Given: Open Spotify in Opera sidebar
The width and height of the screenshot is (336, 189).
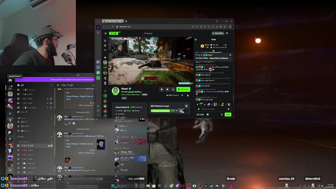Looking at the screenshot, I should pyautogui.click(x=98, y=78).
